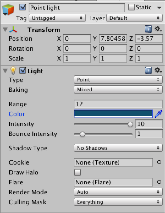The width and height of the screenshot is (165, 213).
Task: Click the Scale label
Action: coord(16,59)
